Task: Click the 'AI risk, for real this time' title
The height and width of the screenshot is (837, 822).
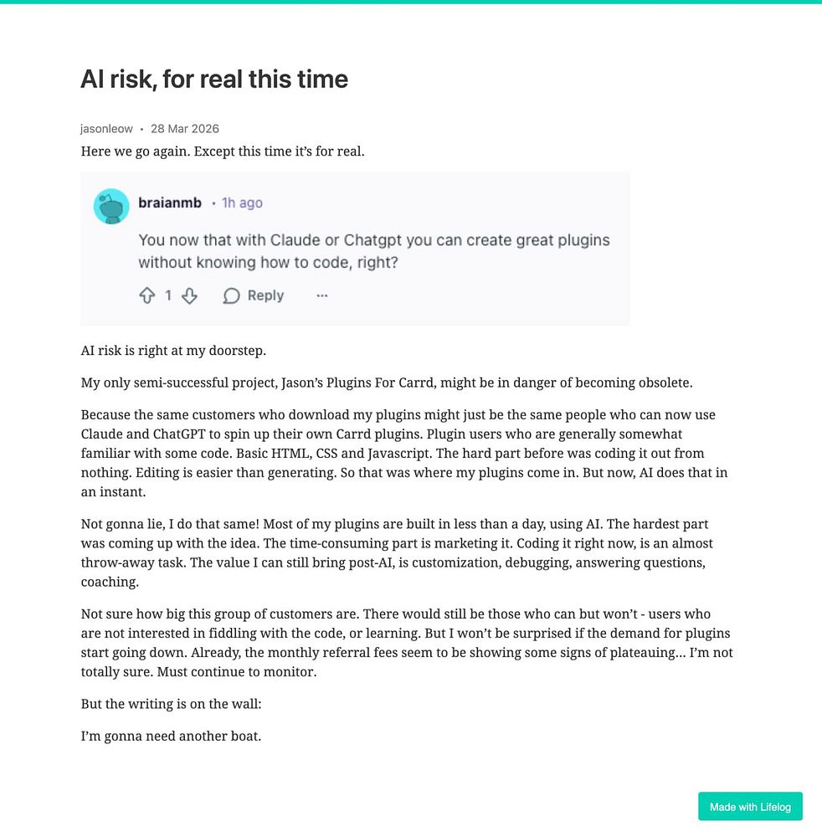Action: tap(214, 80)
